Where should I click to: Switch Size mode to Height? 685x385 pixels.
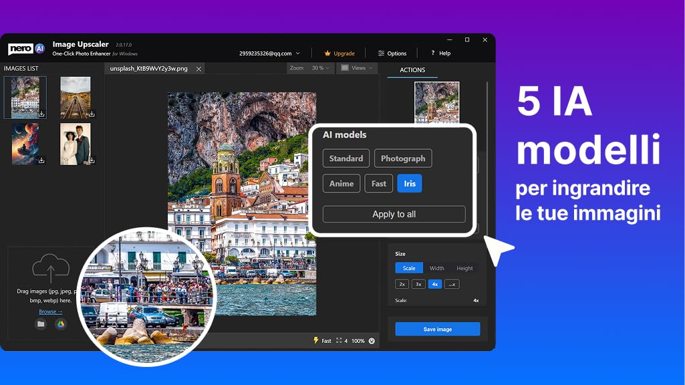tap(464, 268)
